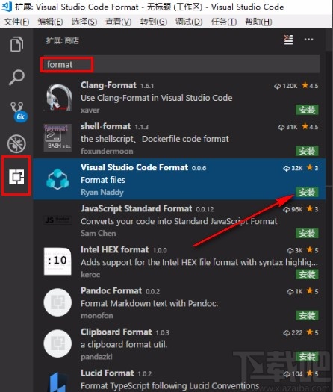Open the extensions More Actions ellipsis menu

pyautogui.click(x=309, y=40)
